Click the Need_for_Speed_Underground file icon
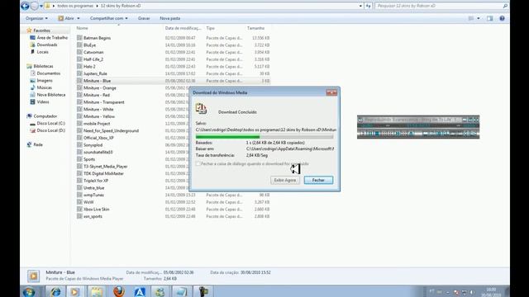Image resolution: width=529 pixels, height=297 pixels. 79,130
